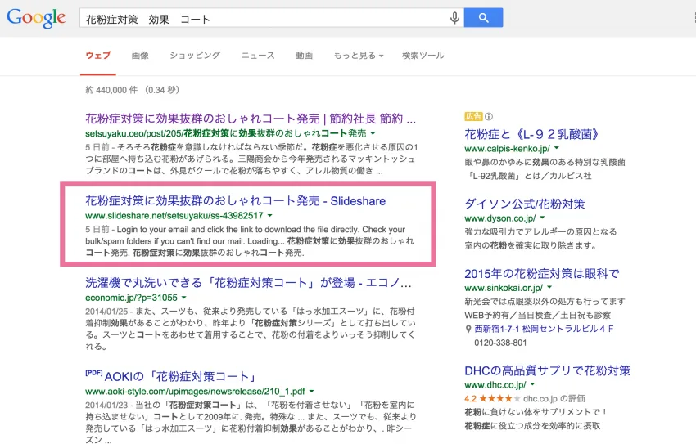696x444 pixels.
Task: Click the blue magnifier search button
Action: click(x=483, y=18)
